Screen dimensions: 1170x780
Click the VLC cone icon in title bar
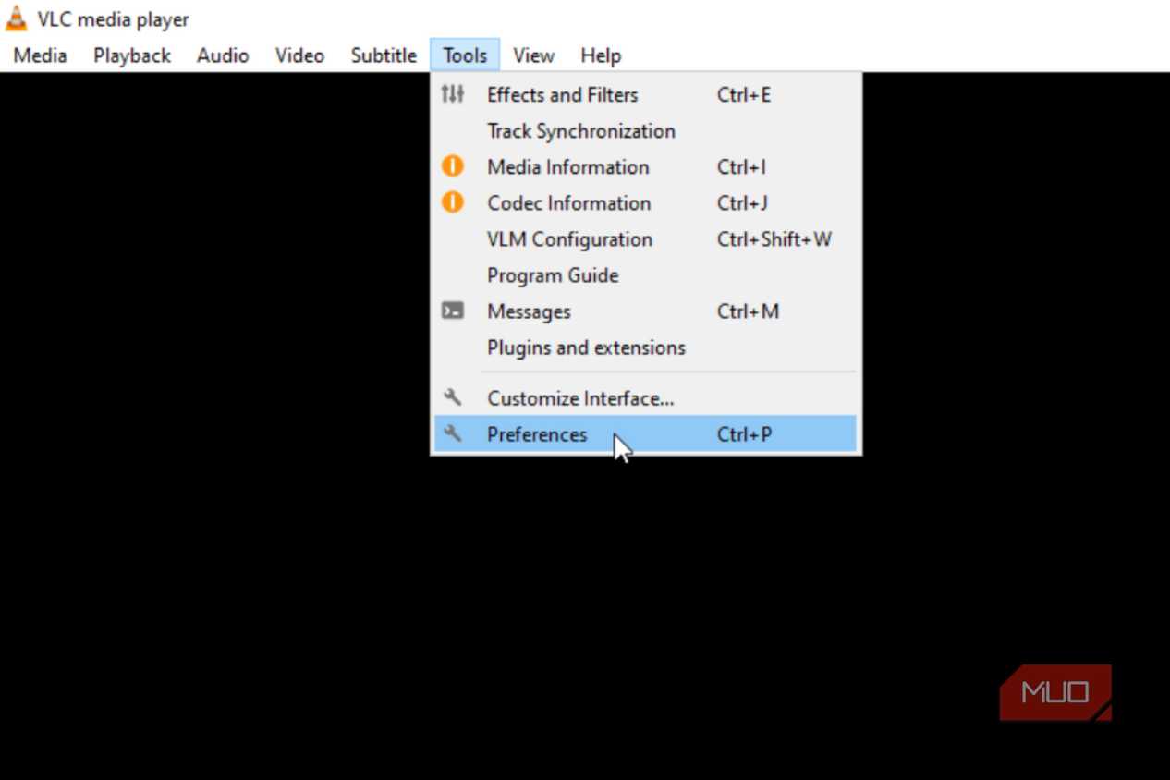(16, 18)
